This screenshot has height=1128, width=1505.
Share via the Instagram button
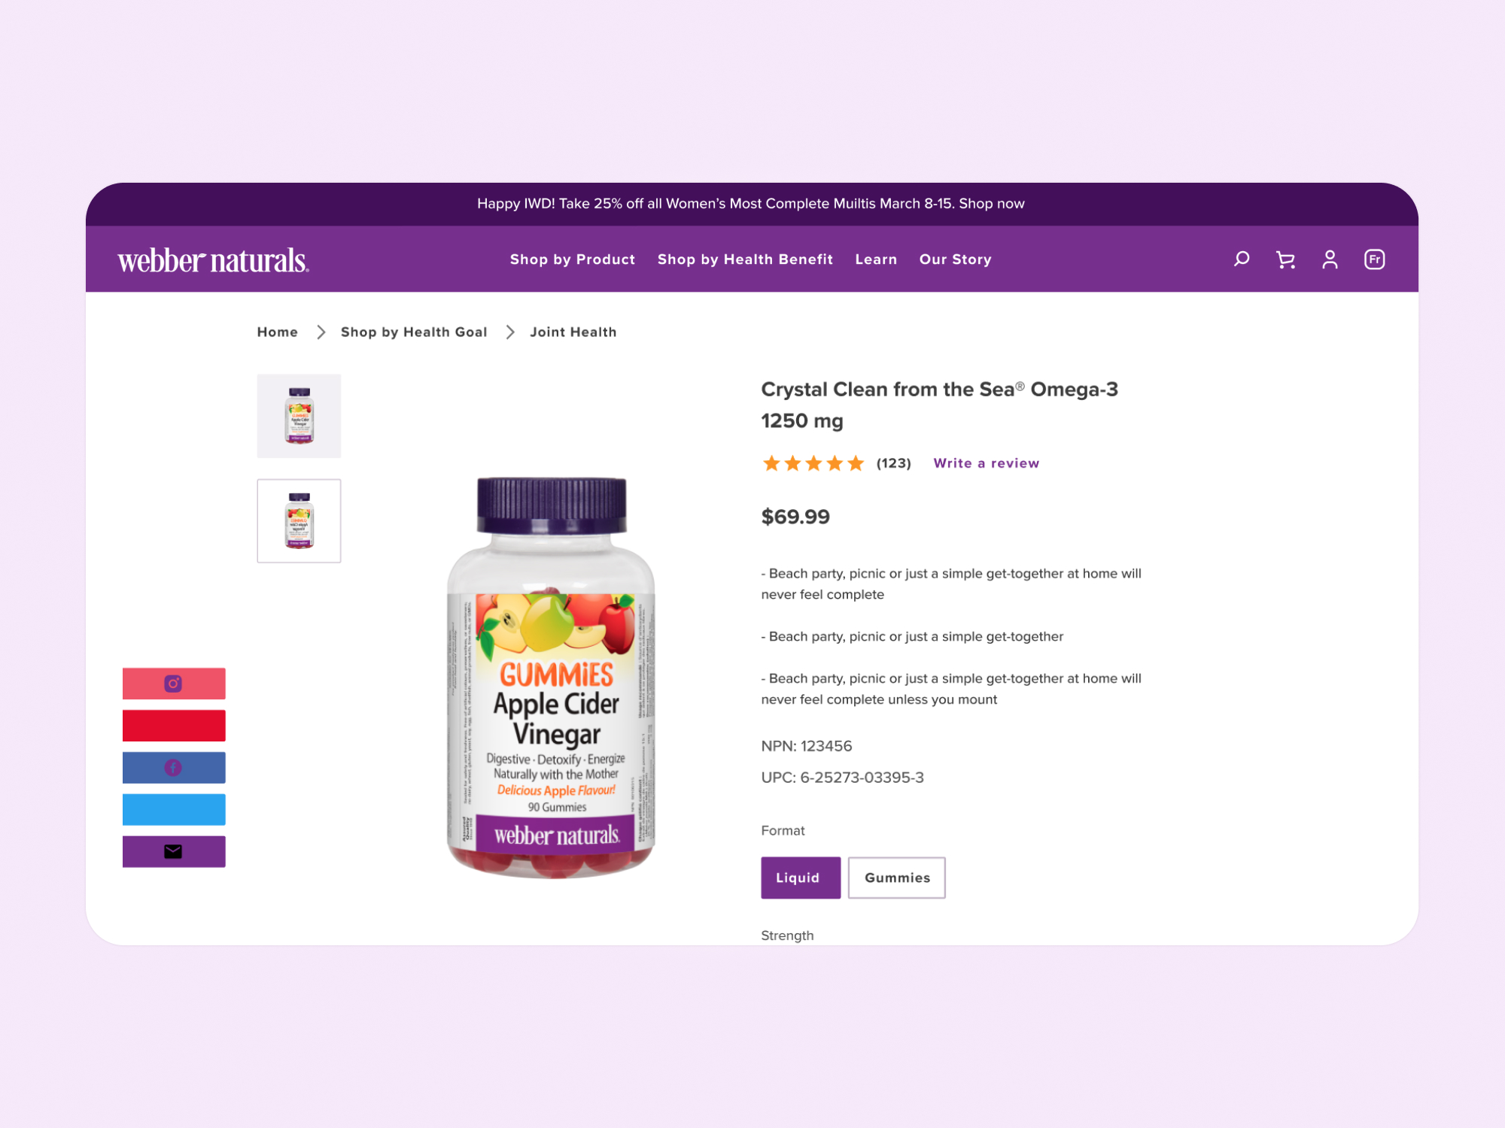point(174,684)
